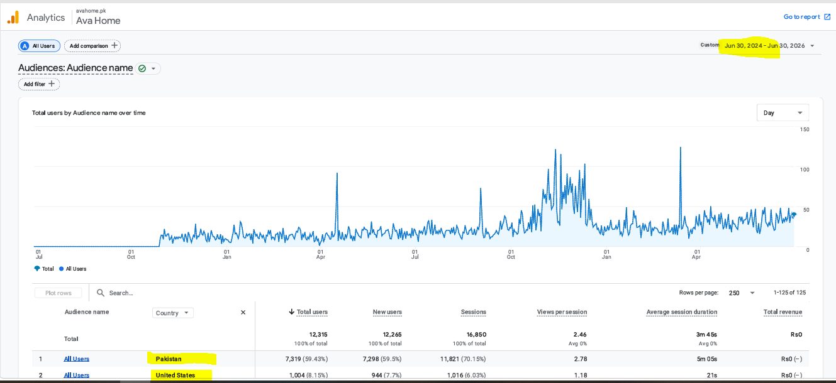This screenshot has height=383, width=836.
Task: Toggle the All Users series in the legend
Action: 72,269
